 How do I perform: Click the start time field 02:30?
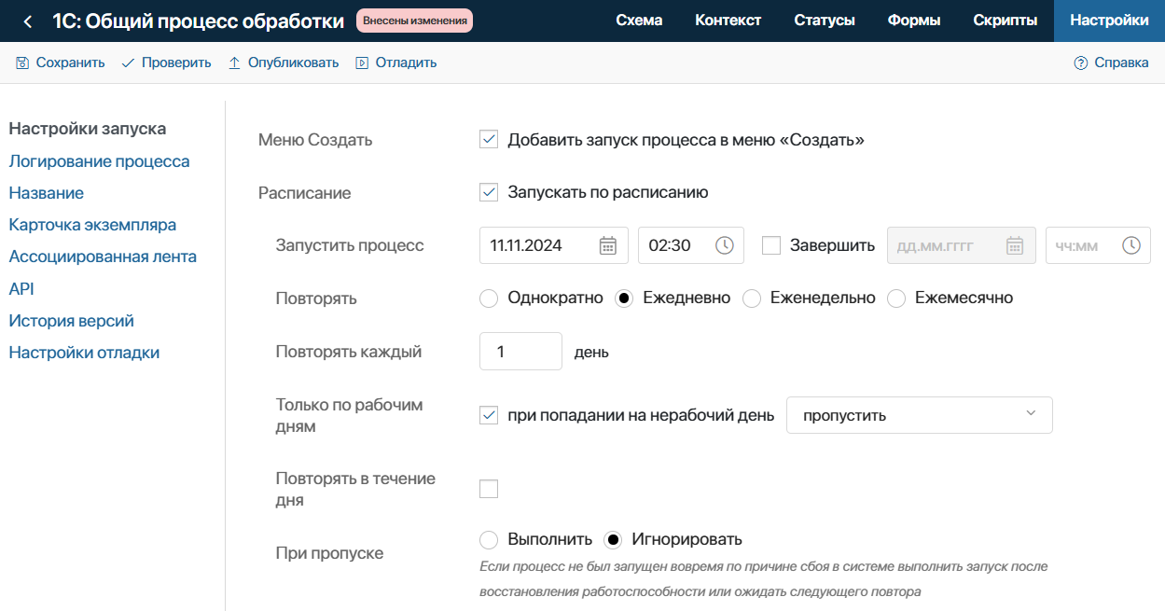[691, 245]
